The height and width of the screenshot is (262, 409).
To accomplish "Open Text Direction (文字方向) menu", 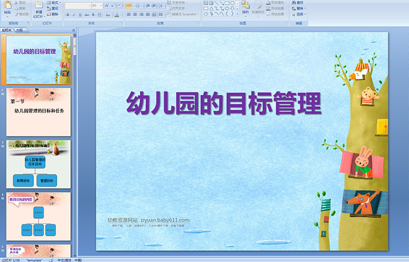I will coord(178,2).
